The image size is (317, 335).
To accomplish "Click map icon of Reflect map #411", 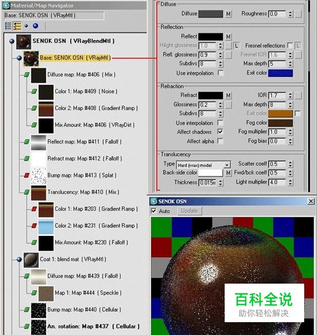I will click(27, 142).
